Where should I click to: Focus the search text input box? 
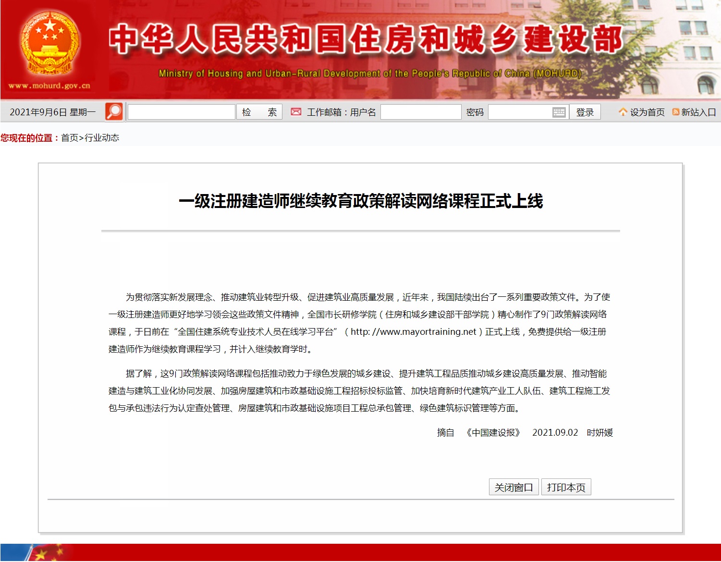(181, 112)
